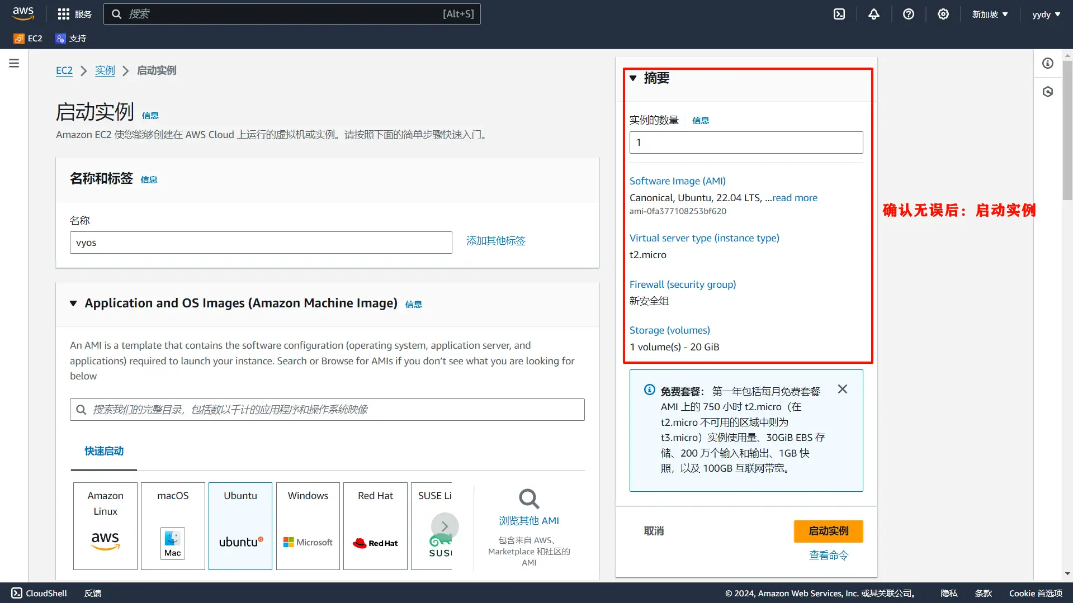
Task: Click the free tier info icon
Action: click(x=649, y=390)
